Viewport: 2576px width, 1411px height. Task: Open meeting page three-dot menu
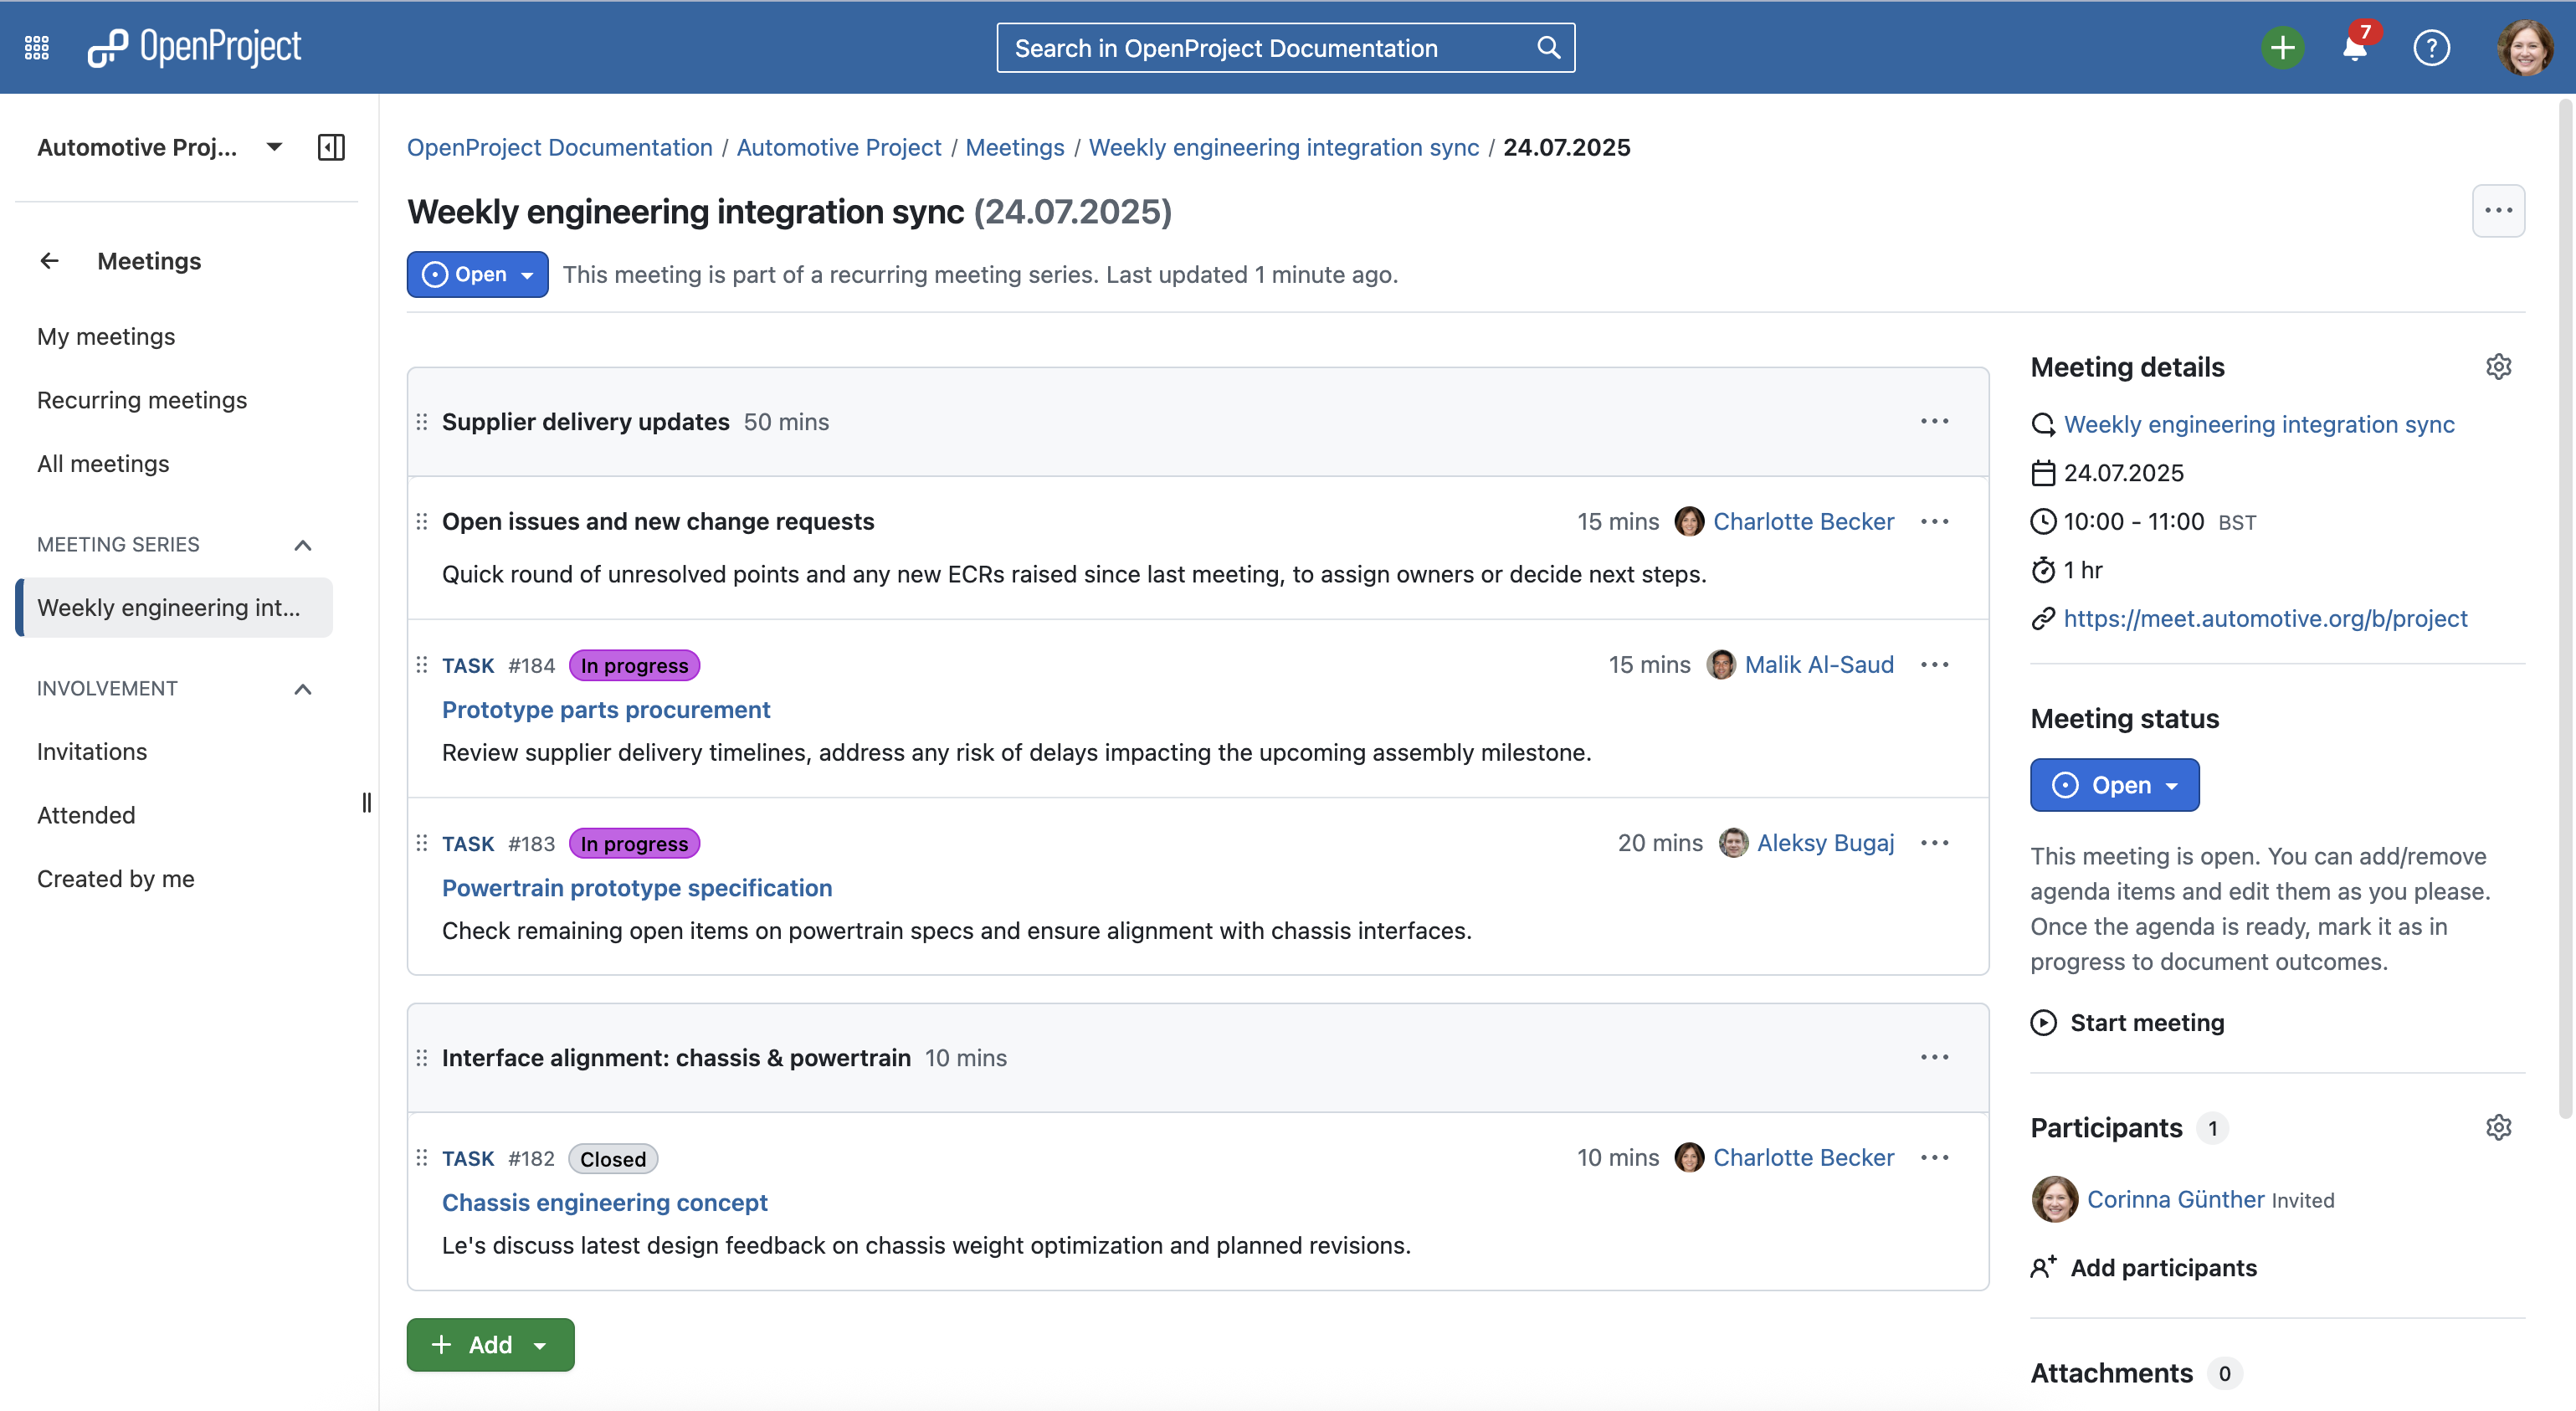(x=2498, y=211)
